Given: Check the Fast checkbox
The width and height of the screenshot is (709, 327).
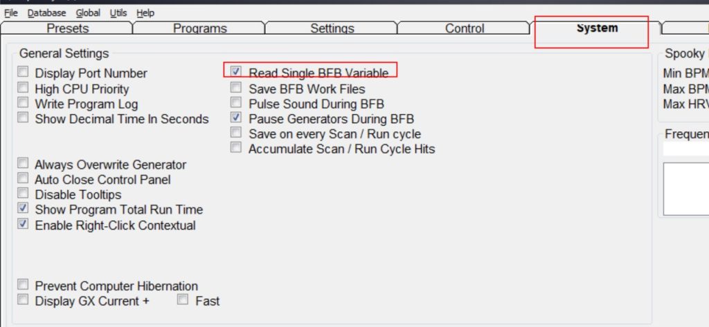Looking at the screenshot, I should tap(183, 300).
